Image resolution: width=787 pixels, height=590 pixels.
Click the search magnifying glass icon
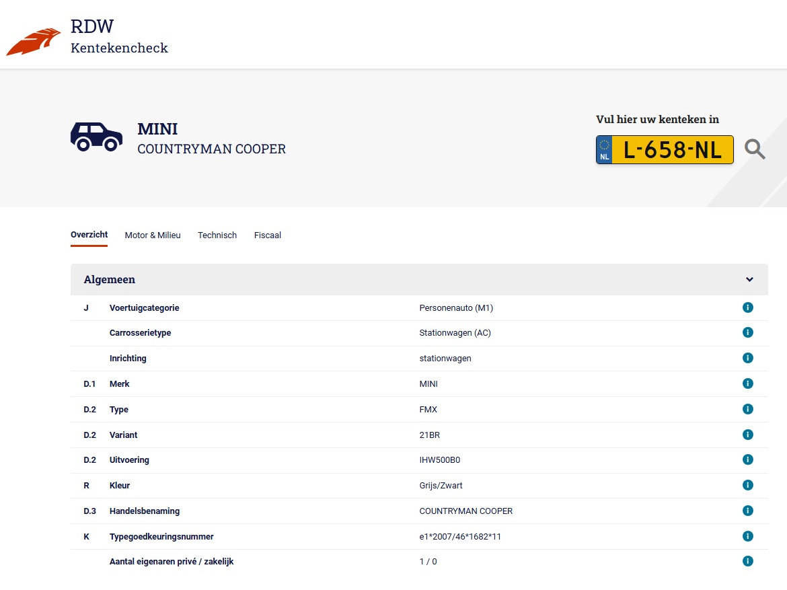click(755, 149)
